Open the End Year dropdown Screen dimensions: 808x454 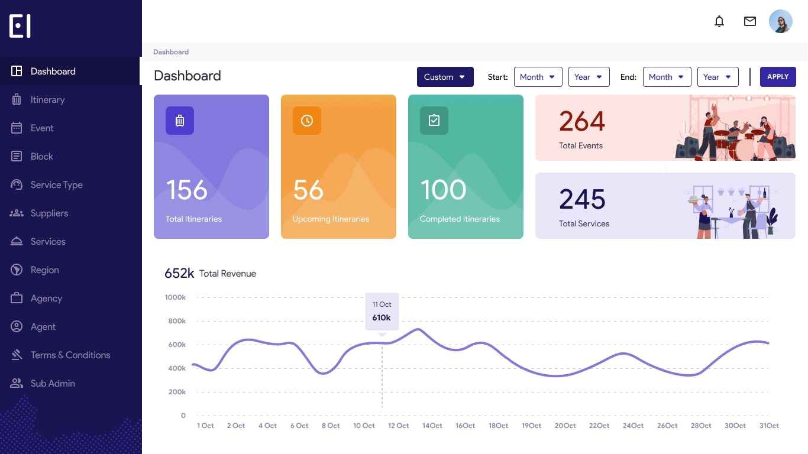point(718,77)
